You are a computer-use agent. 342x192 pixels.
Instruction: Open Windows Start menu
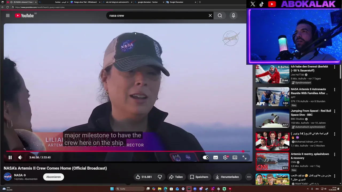click(112, 189)
